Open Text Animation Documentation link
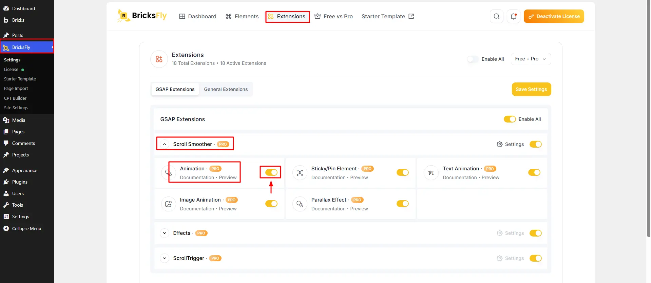651x283 pixels. click(460, 177)
